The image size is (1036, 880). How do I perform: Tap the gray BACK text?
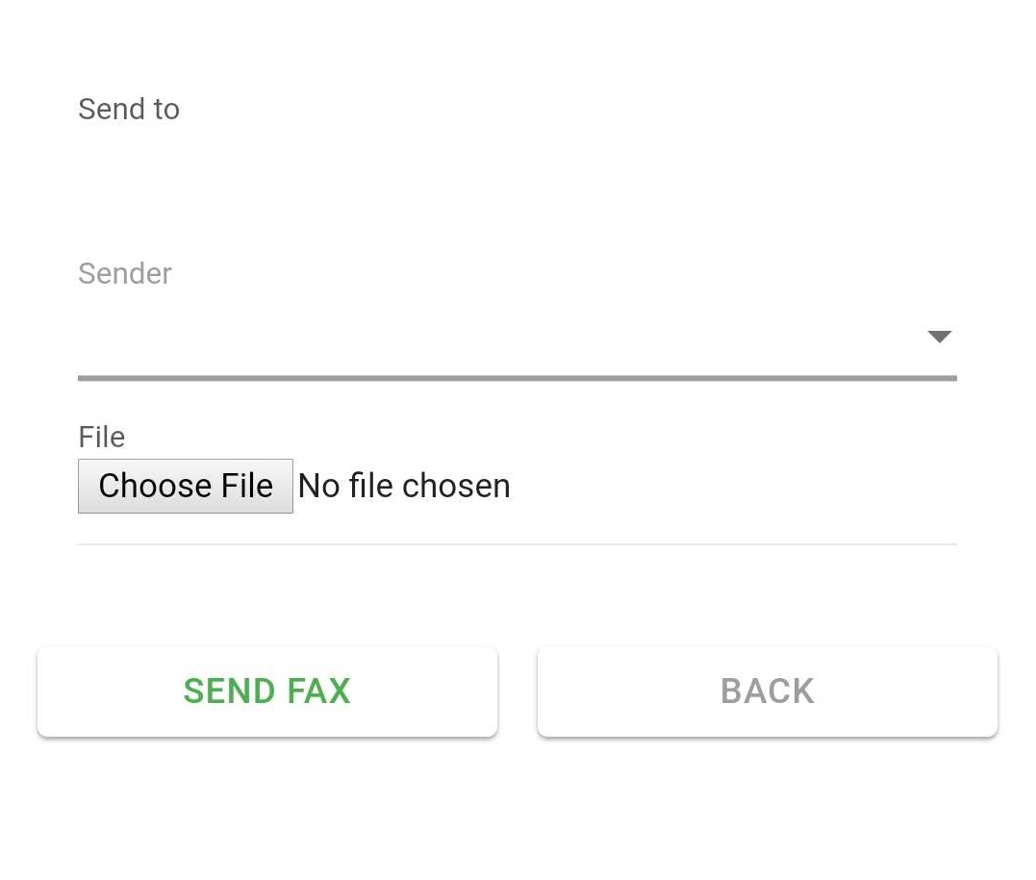(x=767, y=691)
